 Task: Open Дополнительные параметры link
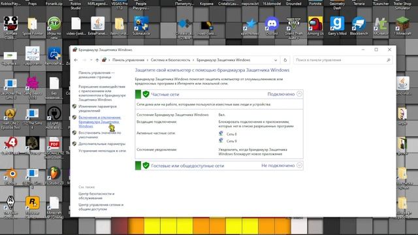(x=102, y=144)
